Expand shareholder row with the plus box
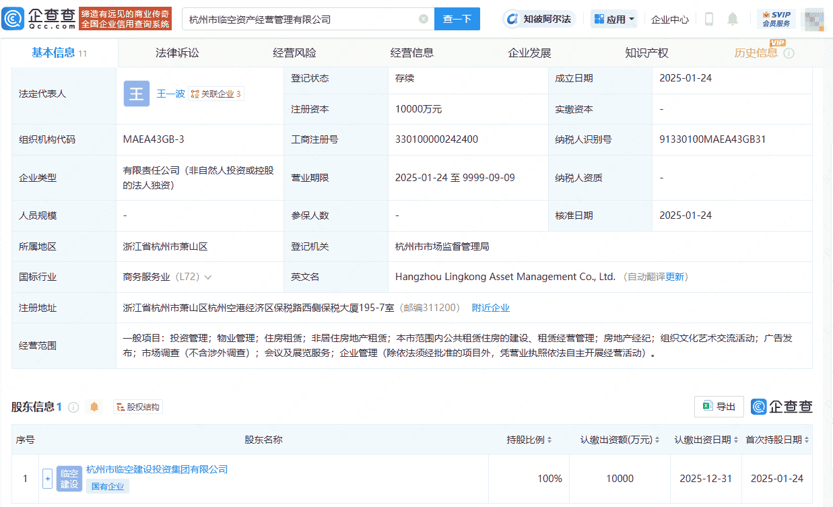 pyautogui.click(x=47, y=478)
